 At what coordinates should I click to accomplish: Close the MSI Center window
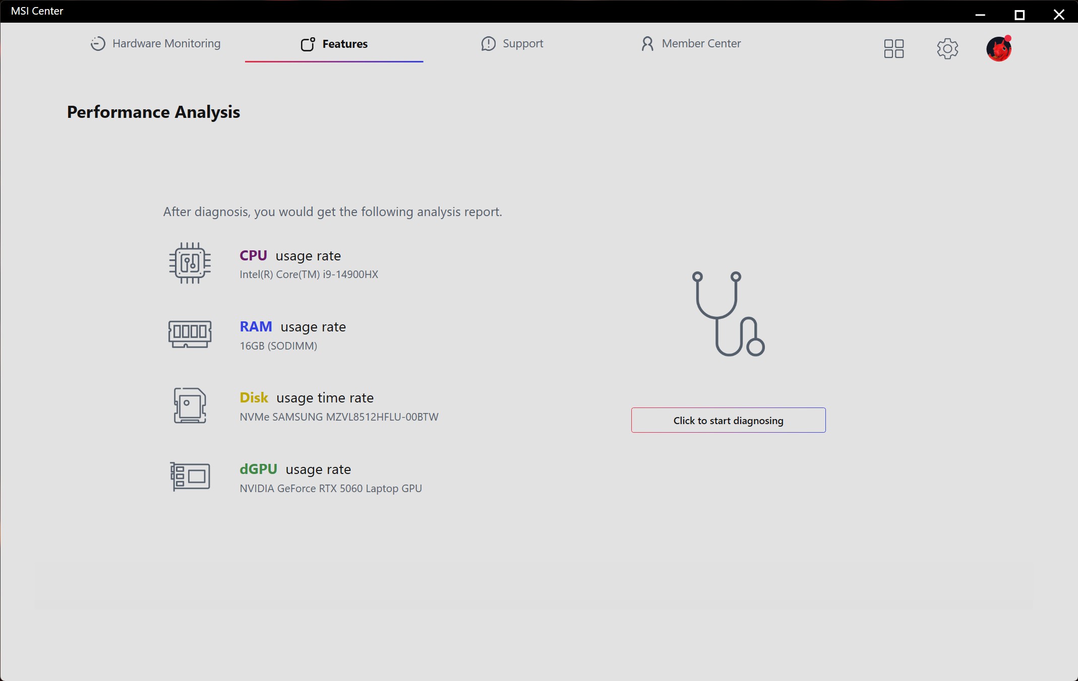pyautogui.click(x=1059, y=15)
